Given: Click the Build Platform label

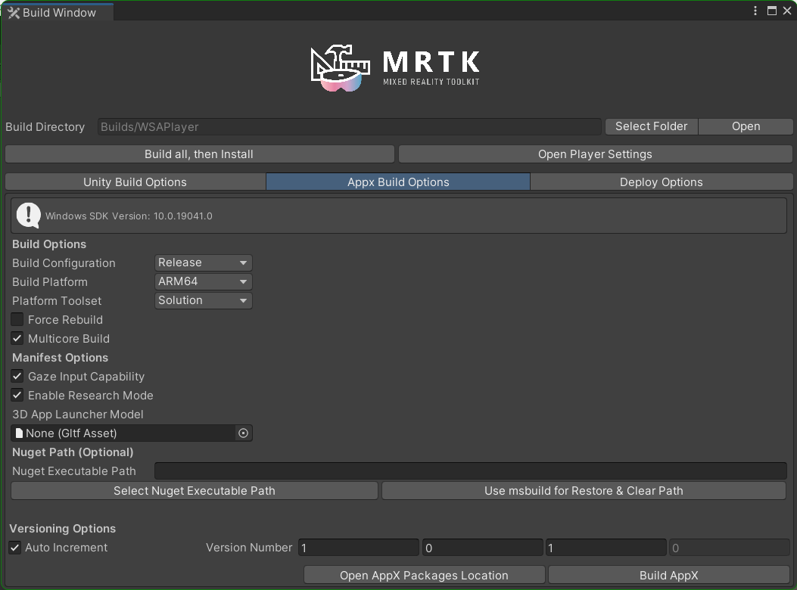Looking at the screenshot, I should tap(50, 281).
